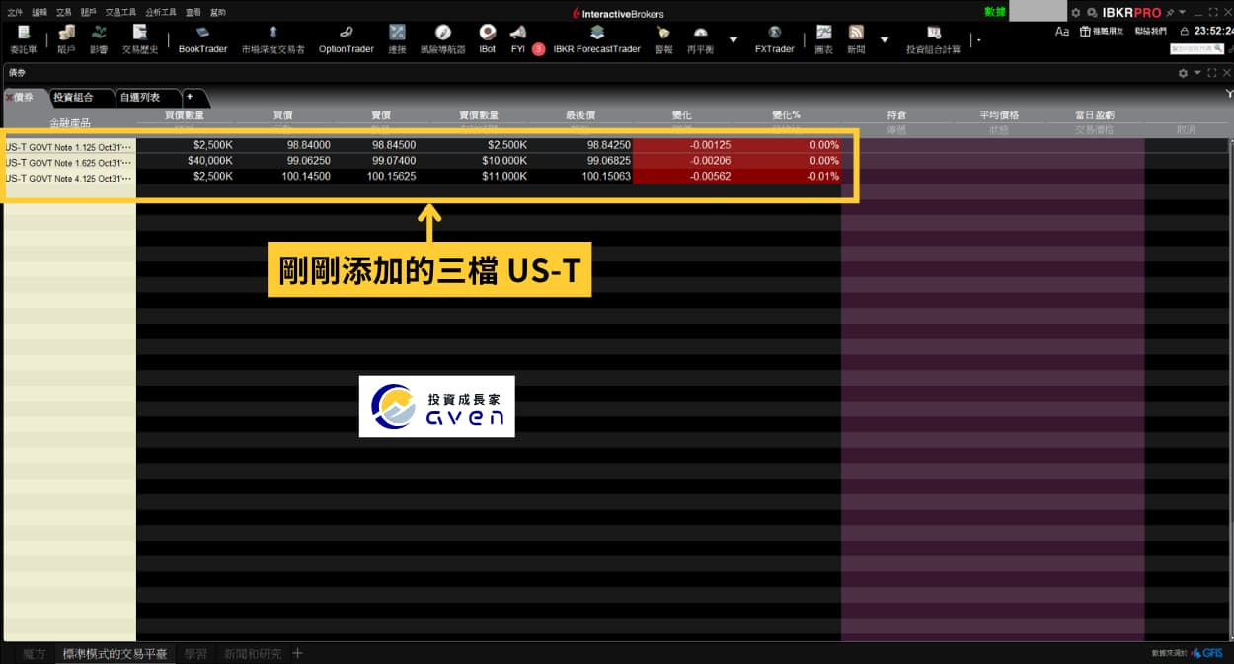
Task: Open the 圖表 chart tool
Action: tap(823, 38)
